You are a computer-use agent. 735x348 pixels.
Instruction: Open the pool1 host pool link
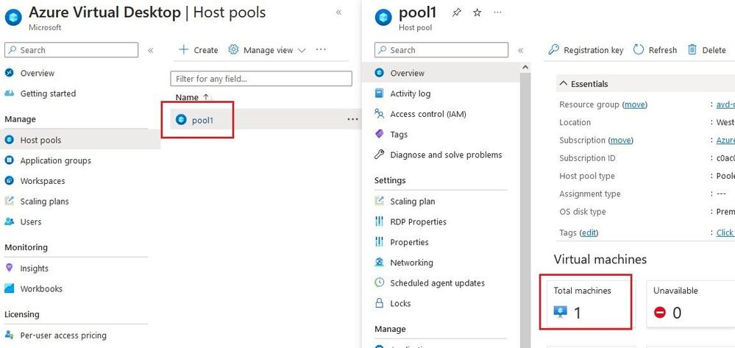202,120
